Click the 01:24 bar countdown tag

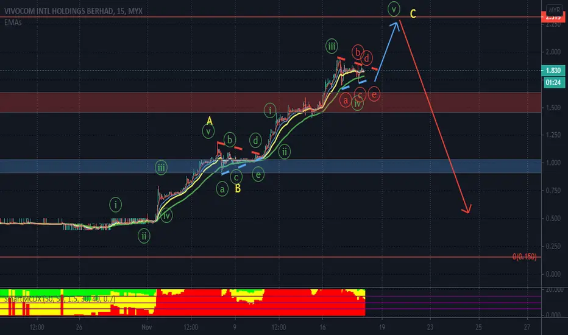point(553,83)
